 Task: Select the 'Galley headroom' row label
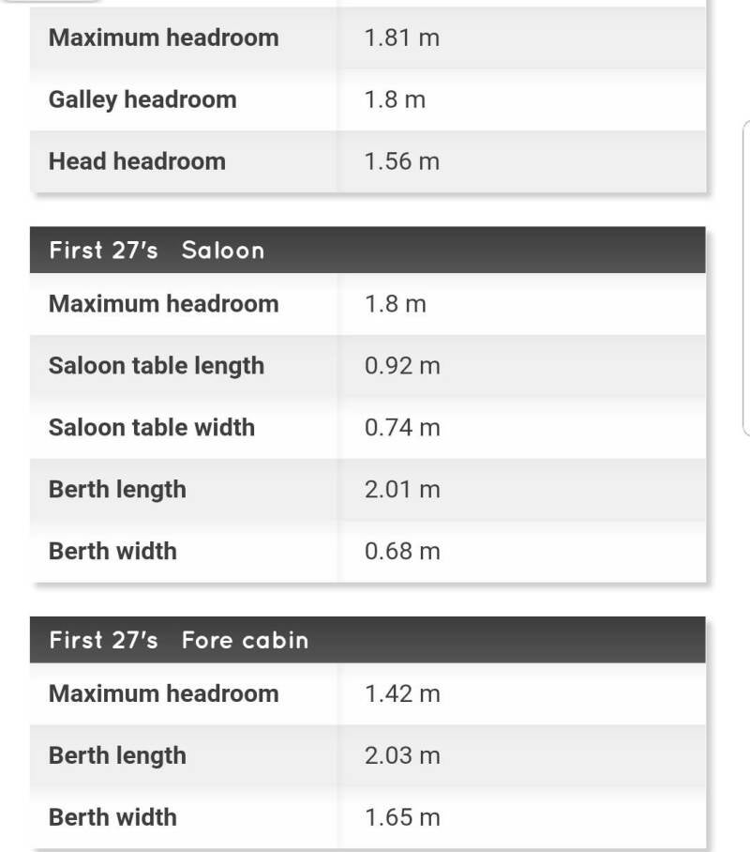[x=142, y=99]
